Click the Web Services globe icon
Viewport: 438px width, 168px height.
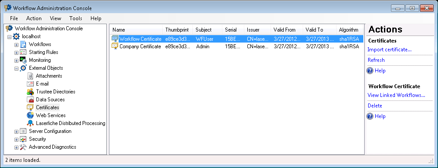tap(30, 115)
